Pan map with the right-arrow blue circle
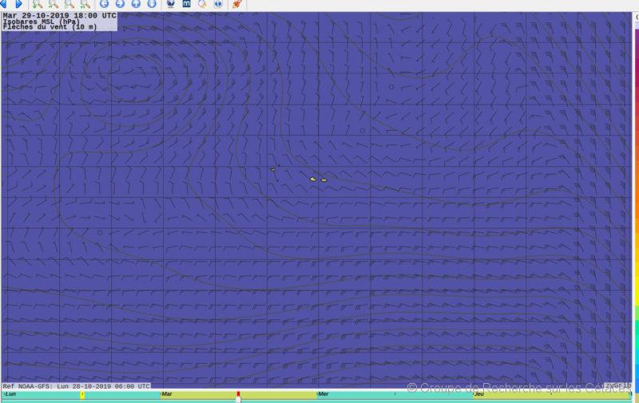This screenshot has width=639, height=403. click(120, 4)
